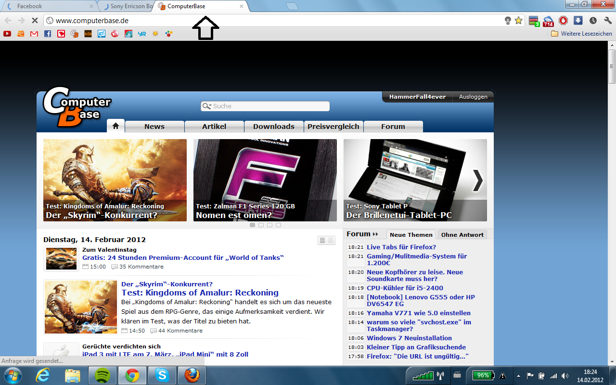Open the News navigation tab
This screenshot has height=385, width=616.
point(154,127)
